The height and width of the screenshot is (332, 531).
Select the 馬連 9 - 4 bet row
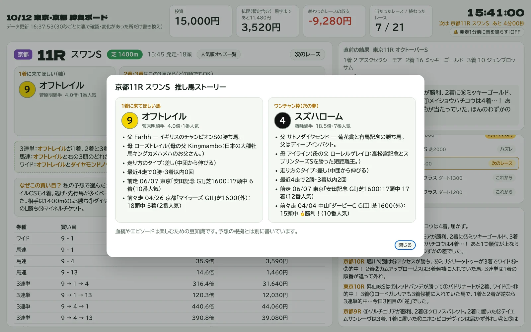click(x=170, y=261)
